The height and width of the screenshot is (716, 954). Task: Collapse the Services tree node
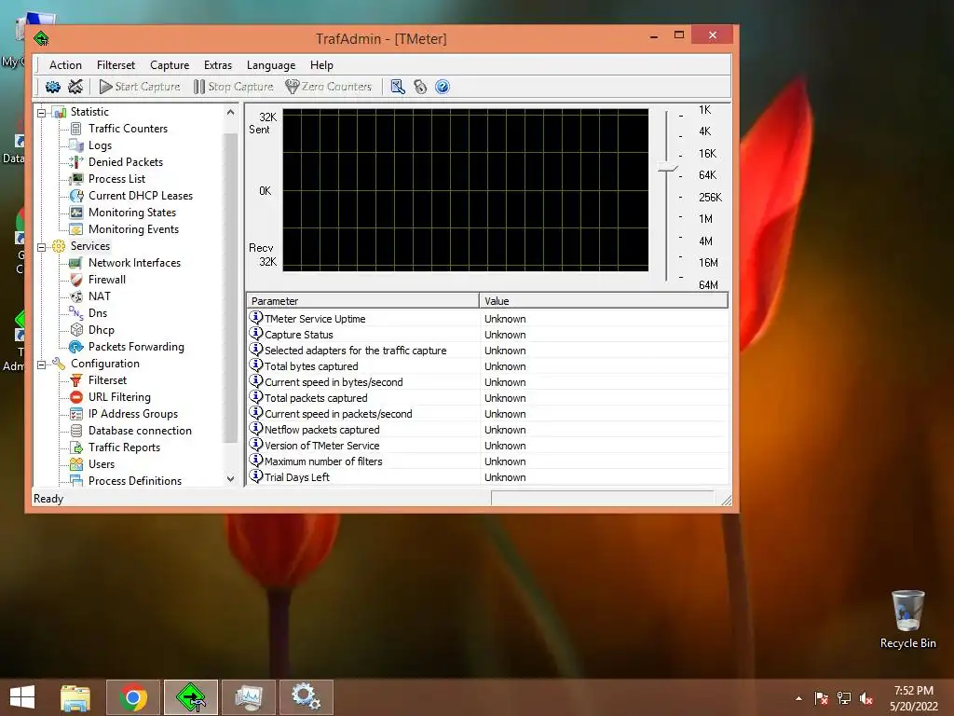pyautogui.click(x=41, y=247)
